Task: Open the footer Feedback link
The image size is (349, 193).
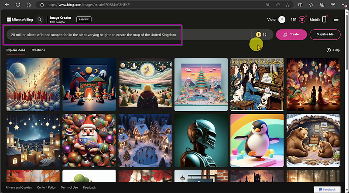Action: (89, 187)
